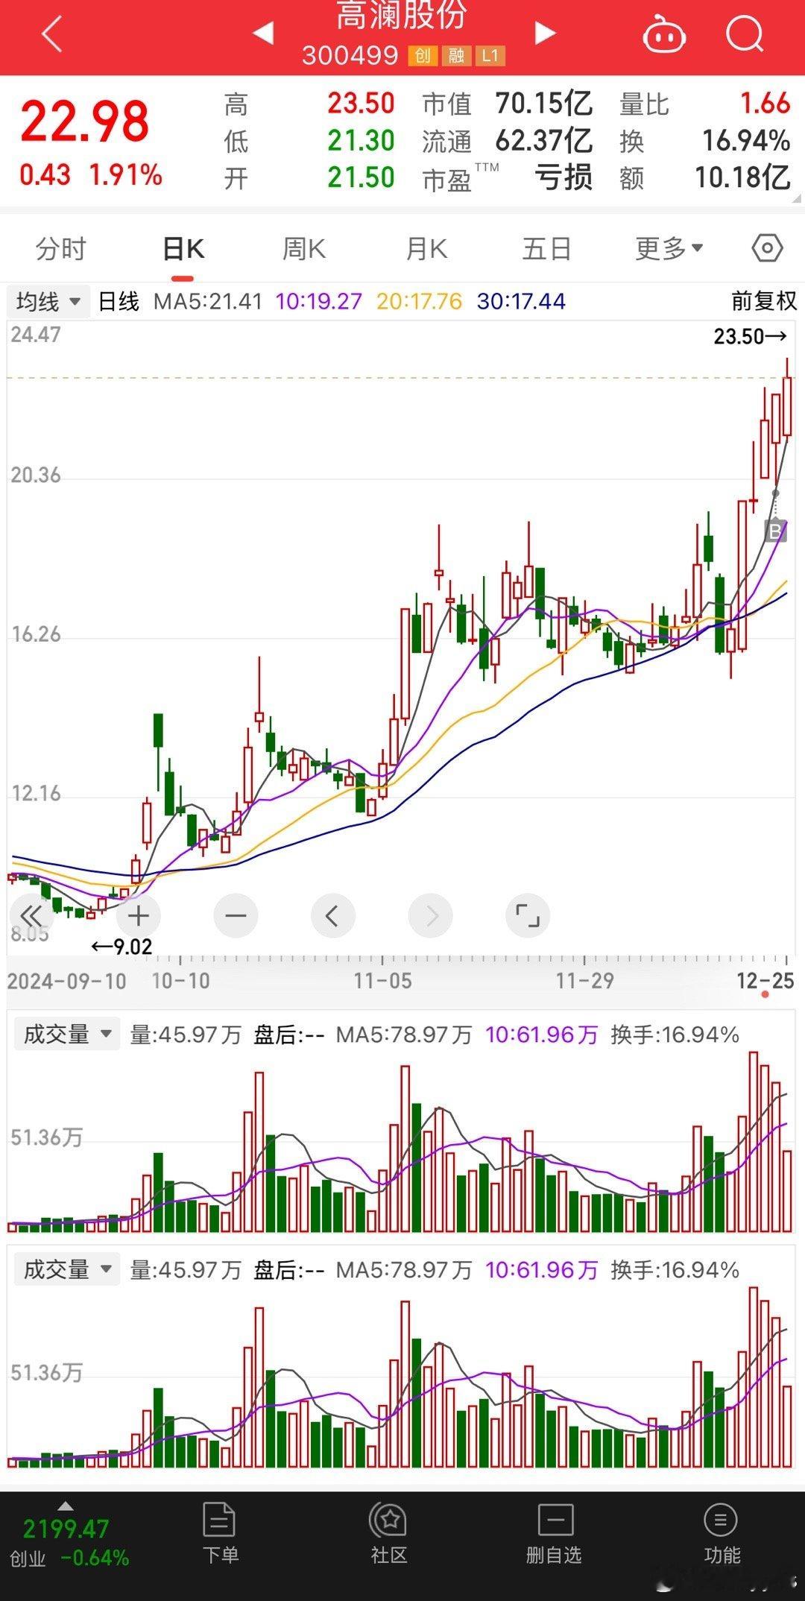This screenshot has width=805, height=1601.
Task: Tap purple MA 10:19.27 label
Action: (319, 301)
